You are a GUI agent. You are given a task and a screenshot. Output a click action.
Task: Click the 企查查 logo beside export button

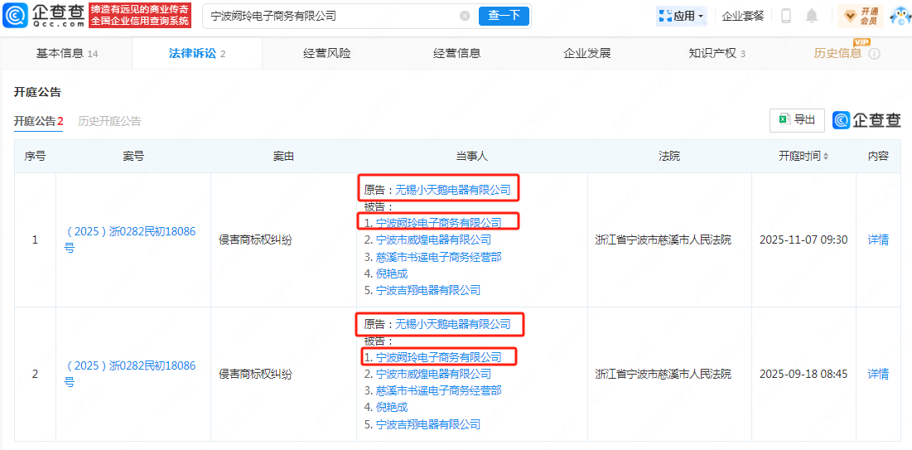pos(866,120)
